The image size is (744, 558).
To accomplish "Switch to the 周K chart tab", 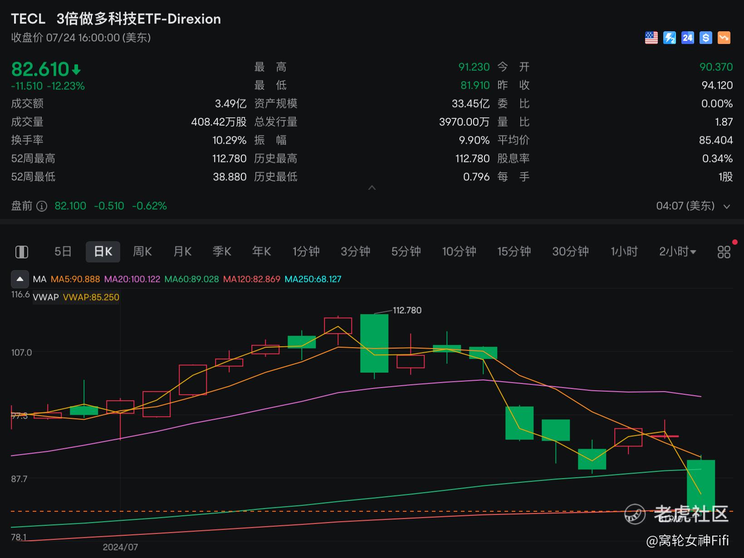I will 142,252.
